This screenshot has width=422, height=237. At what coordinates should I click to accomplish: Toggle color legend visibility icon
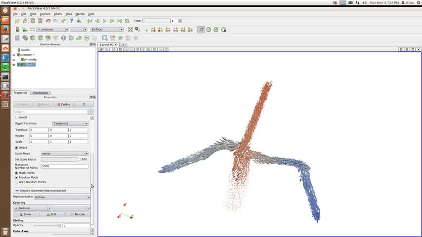pyautogui.click(x=17, y=29)
